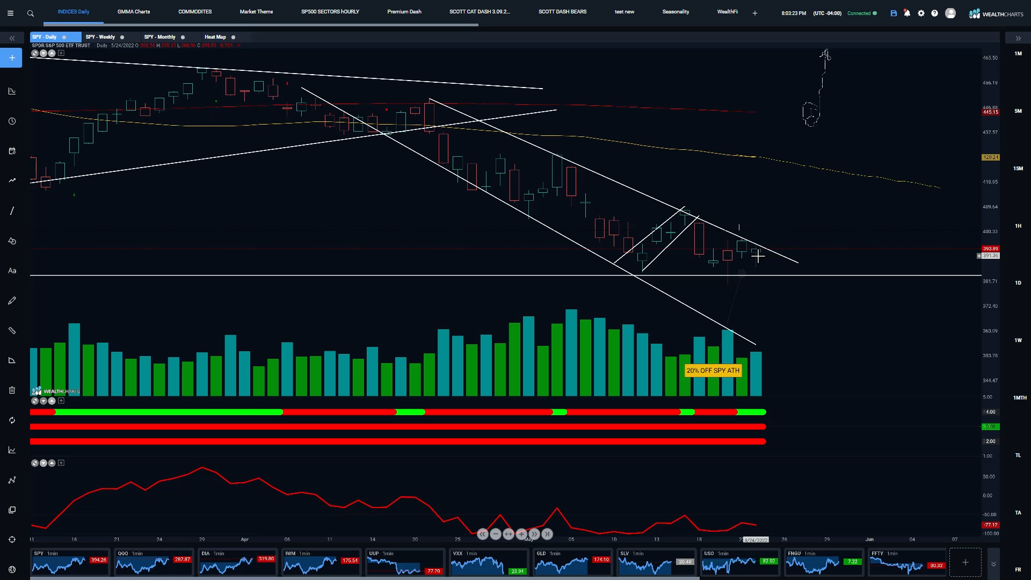Select the 1MTH timeframe
This screenshot has height=580, width=1031.
pos(1020,398)
